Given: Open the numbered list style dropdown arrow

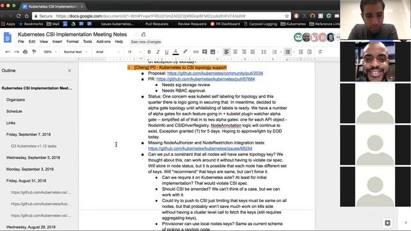Looking at the screenshot, I should [x=281, y=52].
